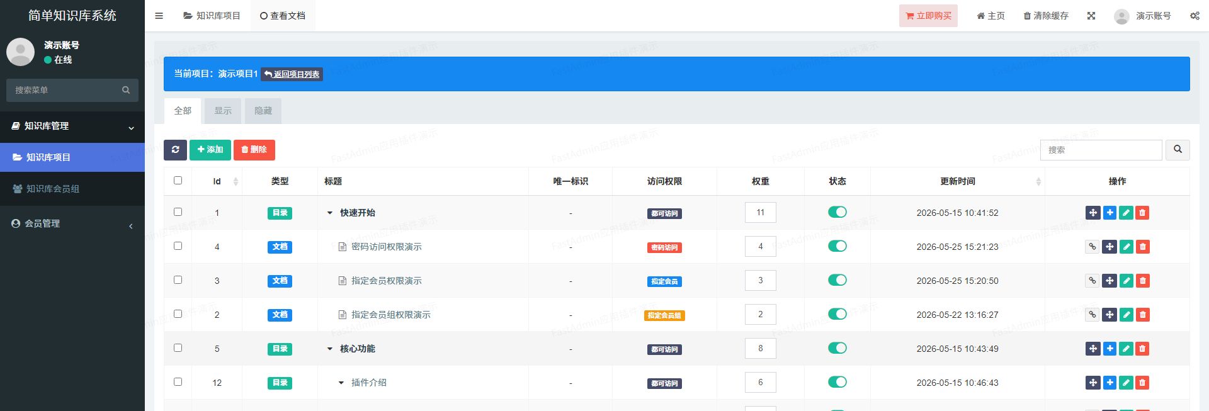Toggle status switch for 指定会员组权限演示
This screenshot has width=1209, height=411.
click(837, 314)
